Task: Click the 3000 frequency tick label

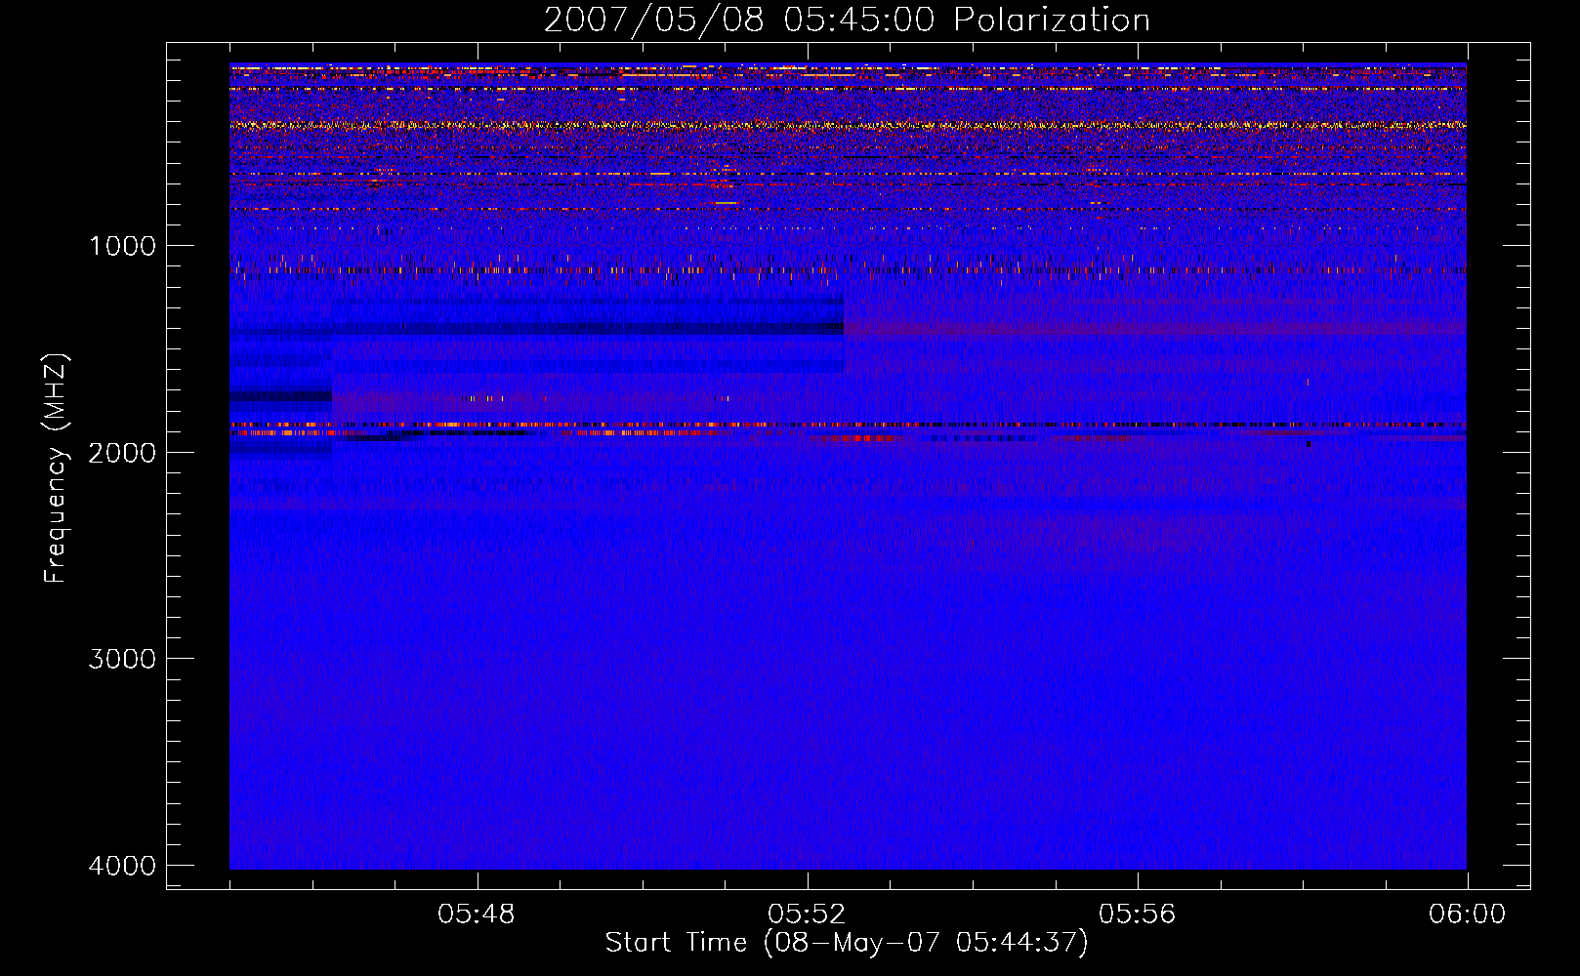Action: pyautogui.click(x=122, y=659)
